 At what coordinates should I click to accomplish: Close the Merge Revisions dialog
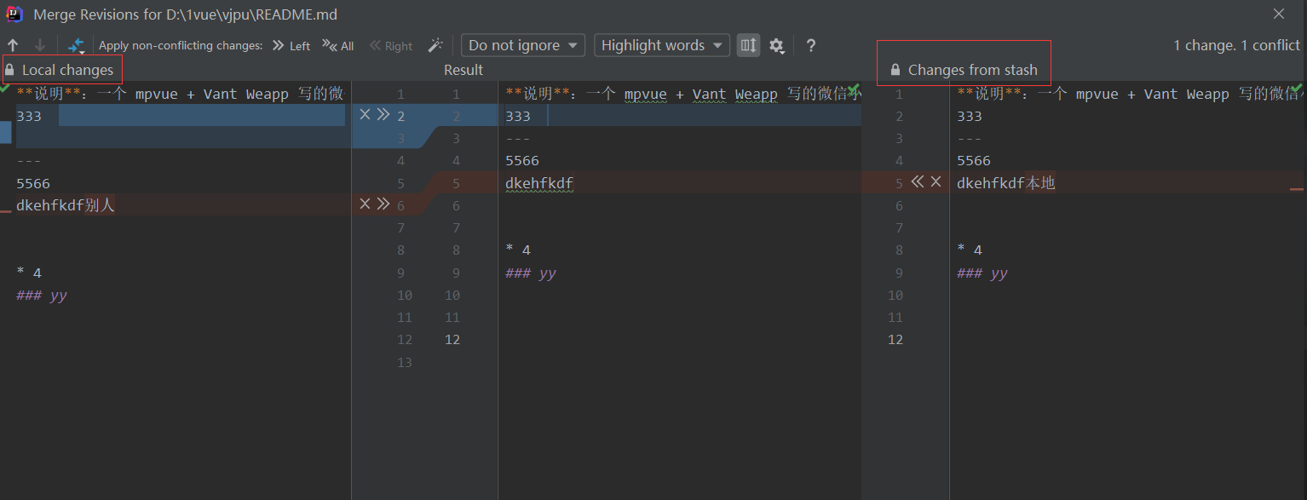(x=1279, y=14)
